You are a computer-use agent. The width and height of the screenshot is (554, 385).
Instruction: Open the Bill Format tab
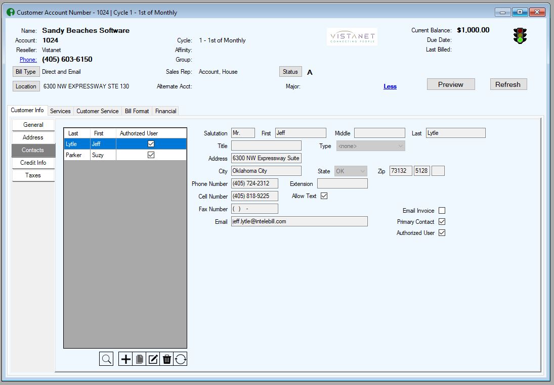point(137,111)
